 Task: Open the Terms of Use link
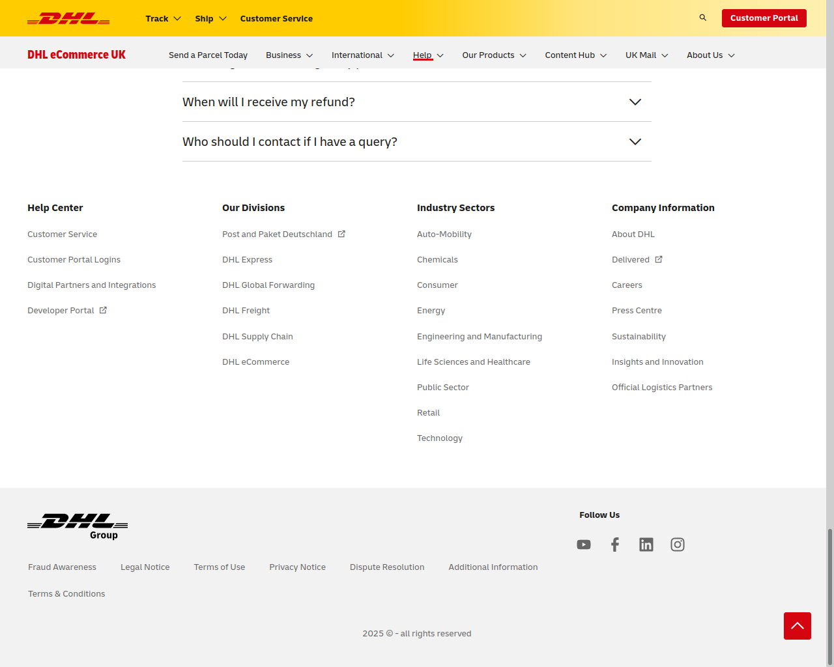pyautogui.click(x=220, y=567)
